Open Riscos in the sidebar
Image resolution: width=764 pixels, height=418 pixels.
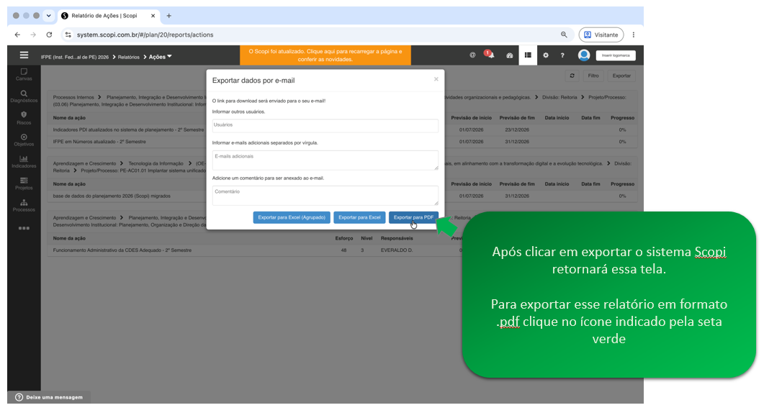point(24,118)
